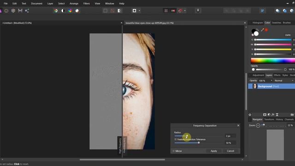The height and width of the screenshot is (166, 295).
Task: Open the snapping options dropdown arrow
Action: click(x=185, y=11)
